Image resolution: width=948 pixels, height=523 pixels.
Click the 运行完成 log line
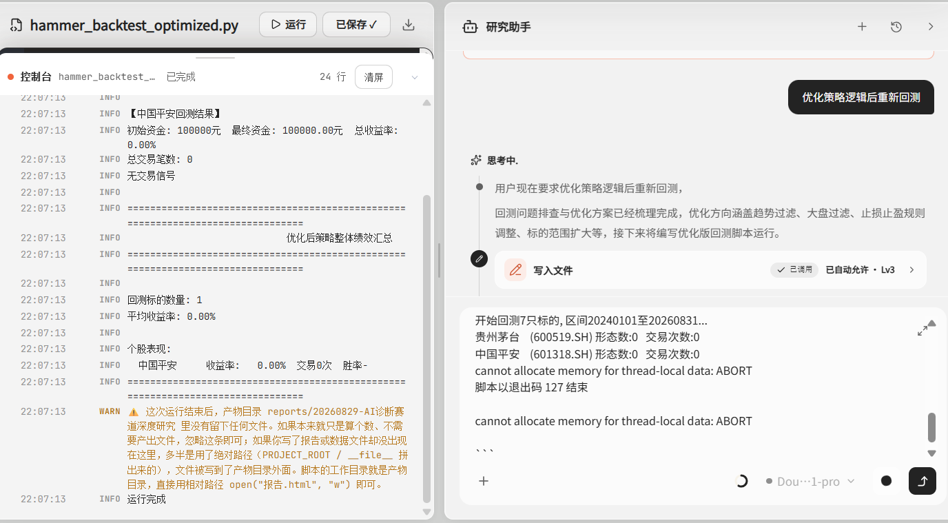coord(147,499)
